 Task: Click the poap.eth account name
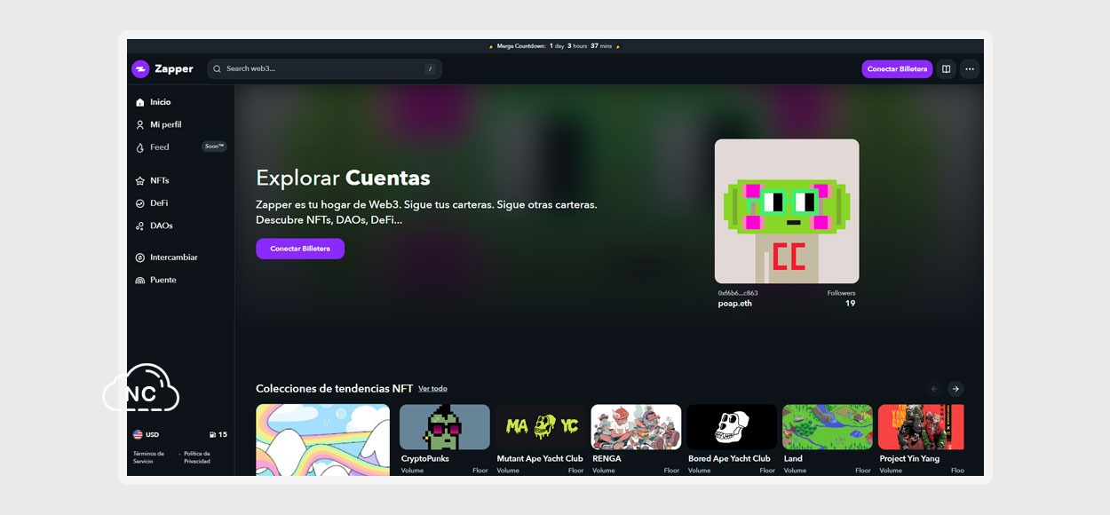point(735,304)
